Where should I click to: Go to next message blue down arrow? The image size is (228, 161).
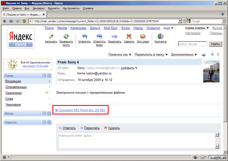(x=212, y=54)
